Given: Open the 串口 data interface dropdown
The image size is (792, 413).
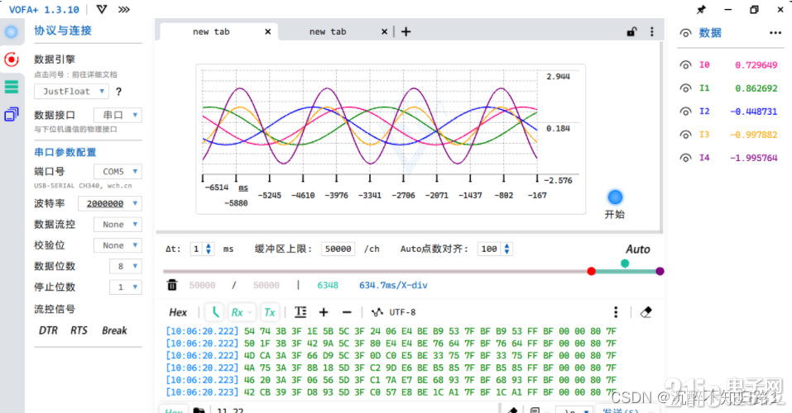Looking at the screenshot, I should pos(118,115).
